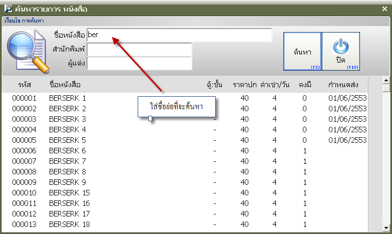Viewport: 392px width, 234px height.
Task: Click stock value 0 in BERSERK 1 row
Action: (x=304, y=98)
